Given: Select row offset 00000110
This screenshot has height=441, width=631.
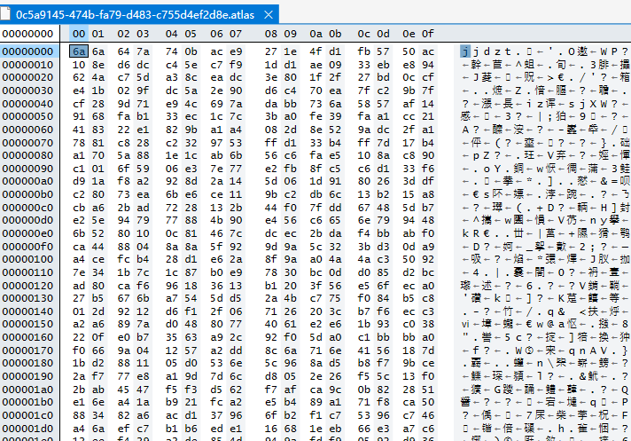Looking at the screenshot, I should pyautogui.click(x=27, y=272).
